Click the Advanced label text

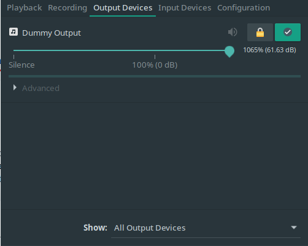tap(40, 89)
